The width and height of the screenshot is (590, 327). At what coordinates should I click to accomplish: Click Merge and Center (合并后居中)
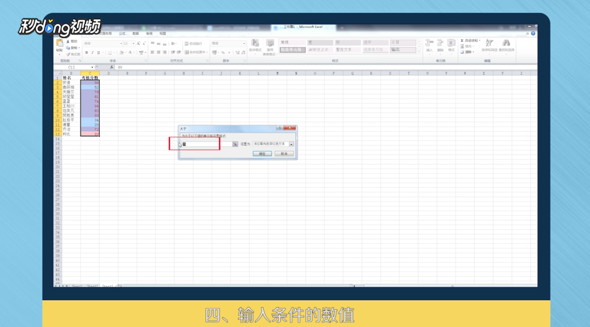point(195,52)
